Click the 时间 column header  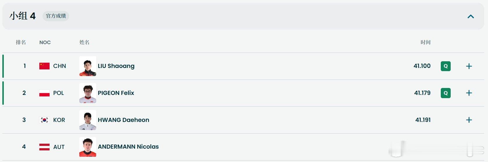tap(425, 42)
